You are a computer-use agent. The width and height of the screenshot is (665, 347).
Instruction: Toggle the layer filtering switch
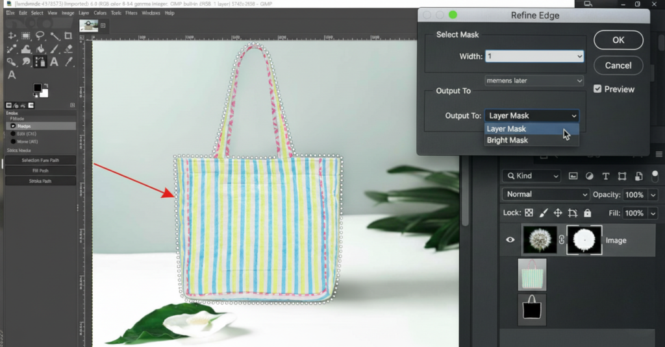click(x=655, y=175)
